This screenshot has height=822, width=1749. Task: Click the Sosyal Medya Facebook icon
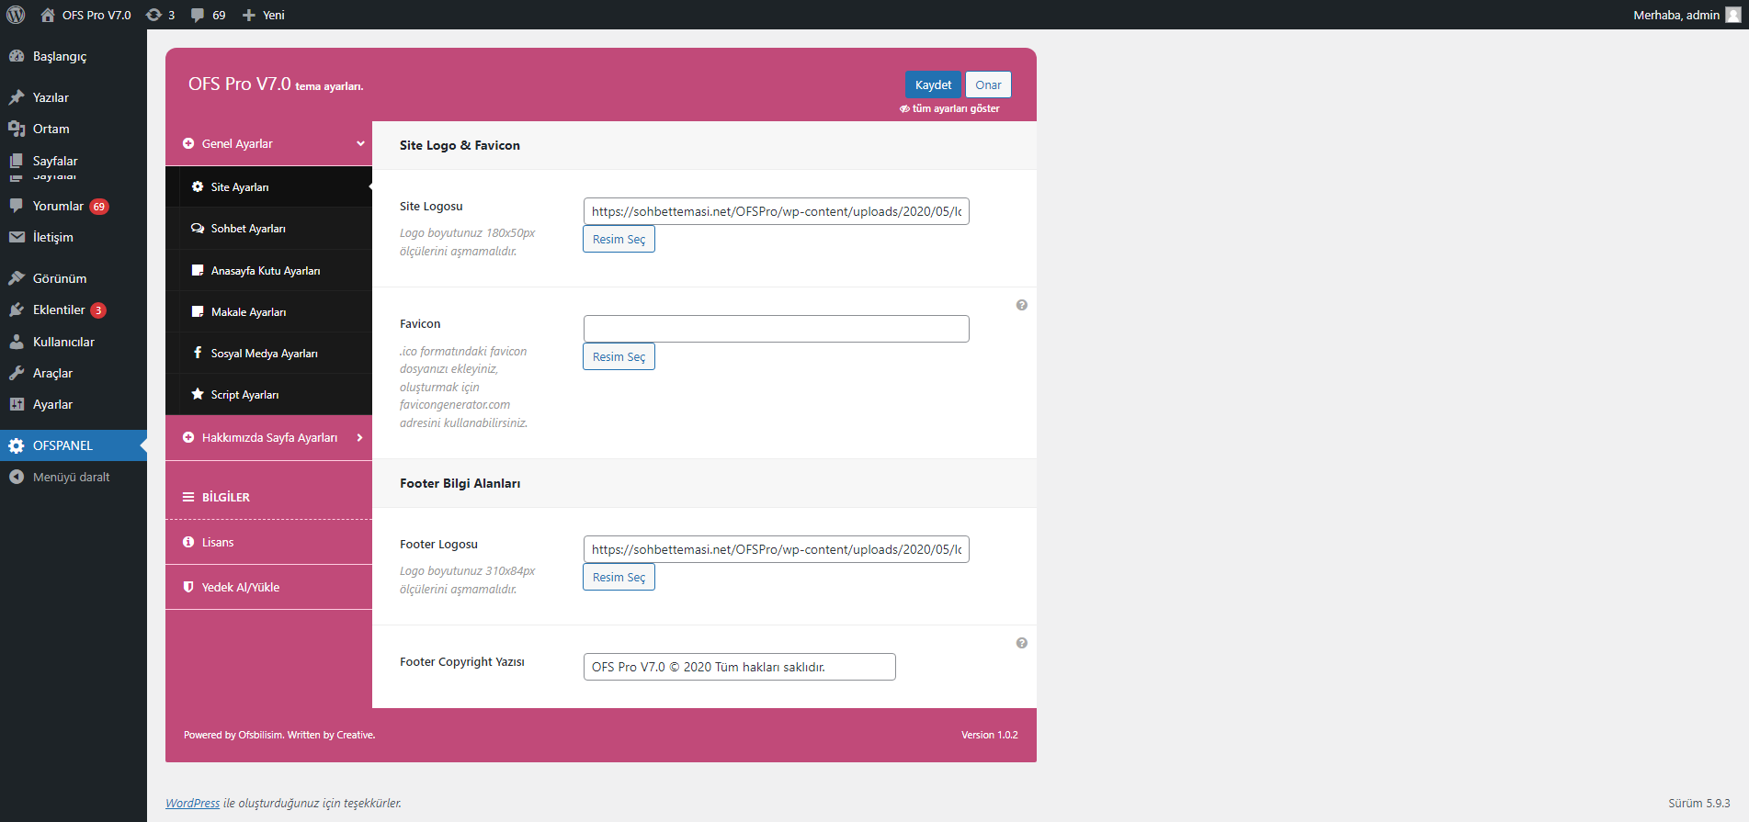coord(198,353)
